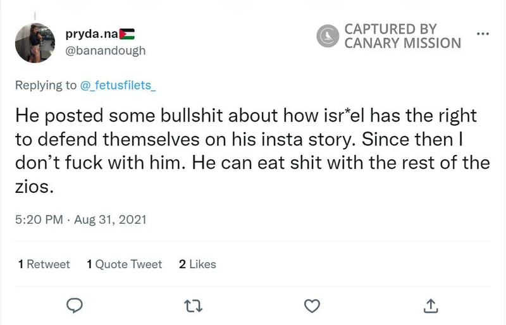This screenshot has height=325, width=506.
Task: Visit the @banandough handle
Action: click(x=106, y=49)
